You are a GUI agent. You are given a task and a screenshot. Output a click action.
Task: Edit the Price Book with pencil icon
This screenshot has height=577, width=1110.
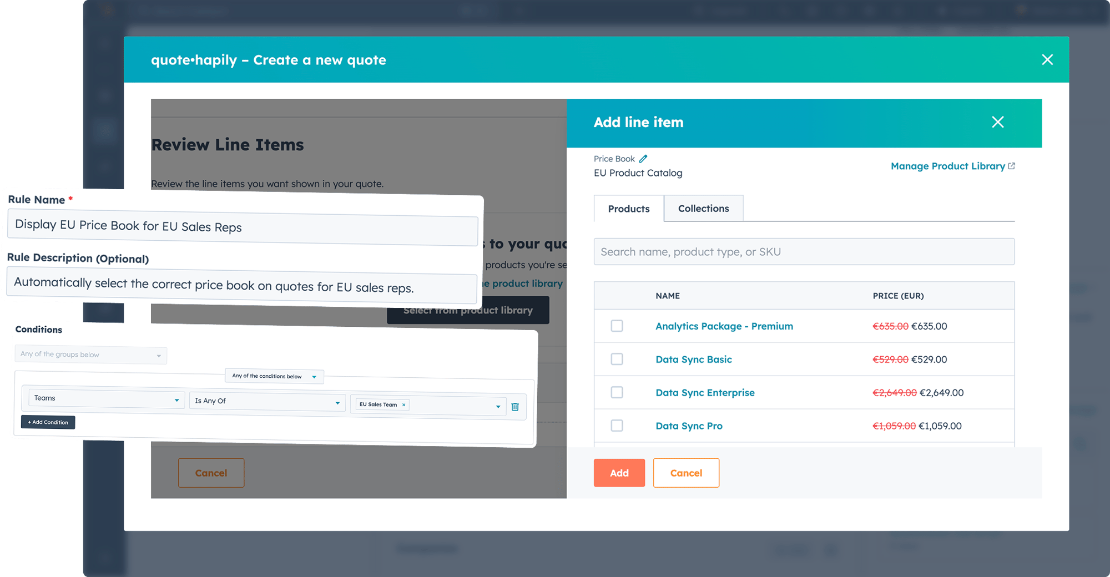pyautogui.click(x=643, y=159)
